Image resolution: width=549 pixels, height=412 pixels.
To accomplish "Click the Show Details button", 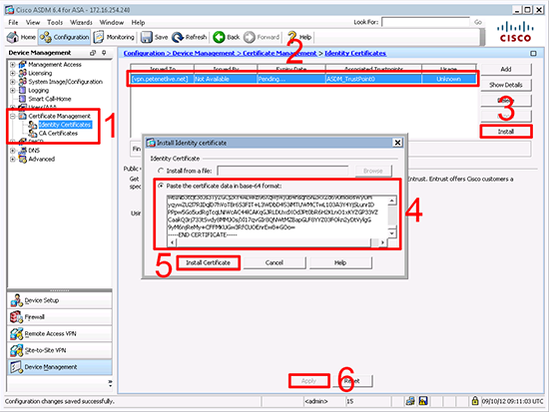I will (506, 85).
